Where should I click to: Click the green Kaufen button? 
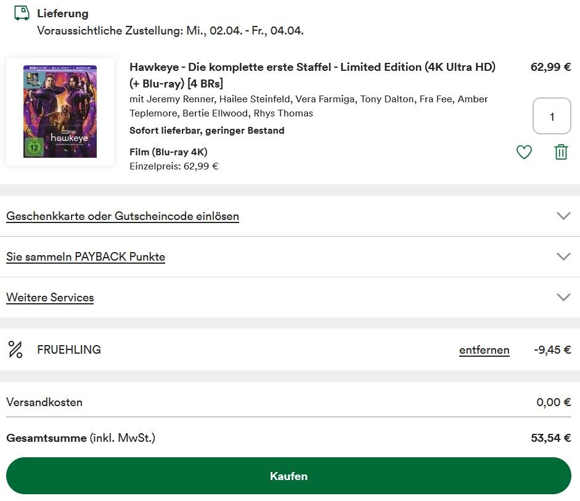[x=288, y=476]
